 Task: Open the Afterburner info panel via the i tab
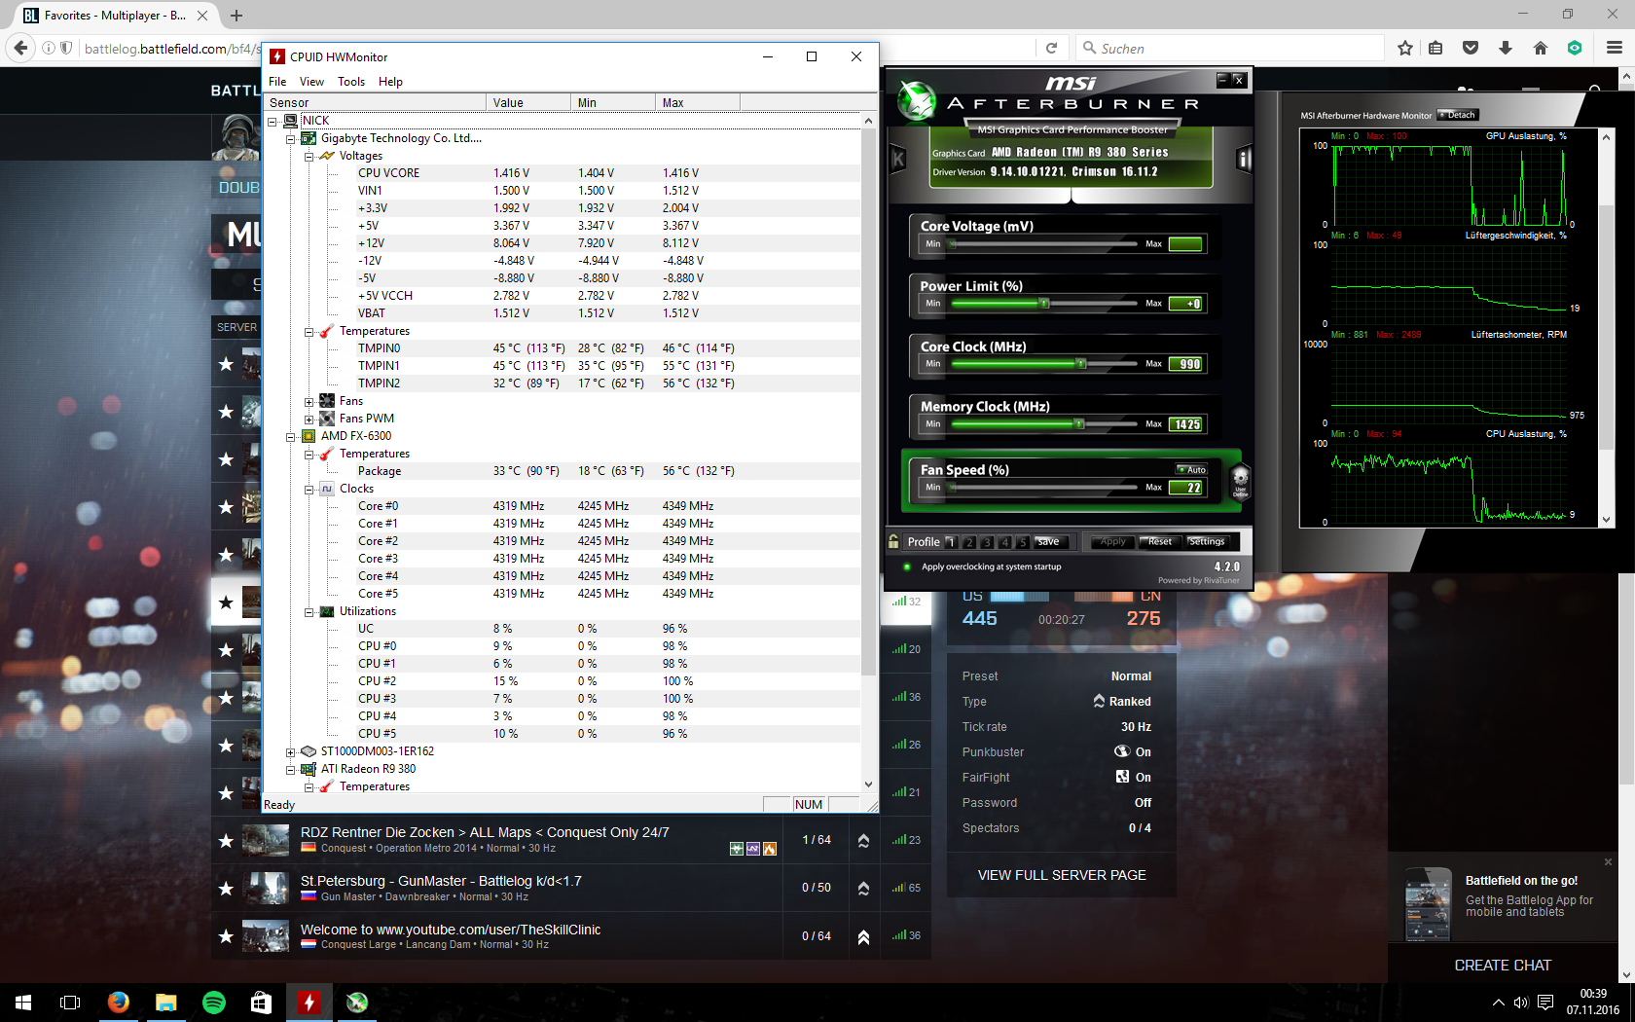click(x=1243, y=159)
